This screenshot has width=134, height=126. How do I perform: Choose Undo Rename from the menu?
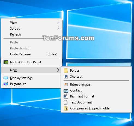coord(31,54)
